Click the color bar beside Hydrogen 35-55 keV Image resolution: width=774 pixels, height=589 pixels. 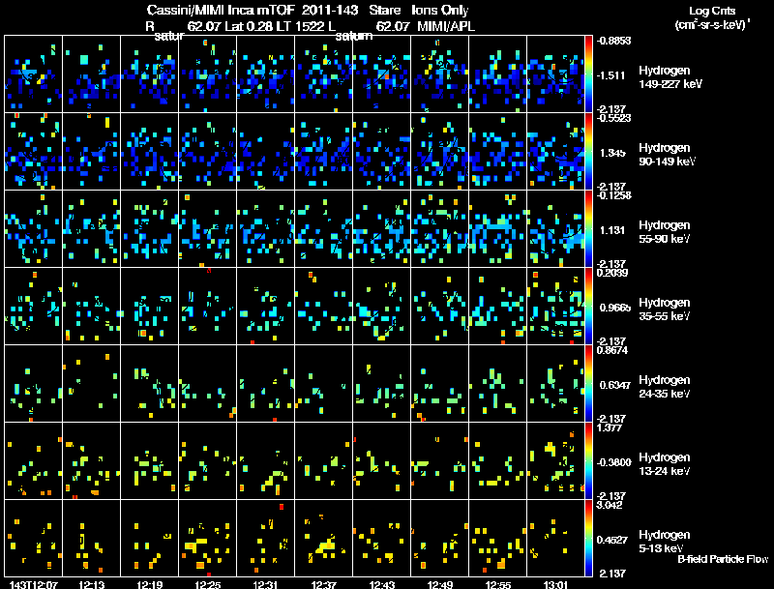point(588,306)
